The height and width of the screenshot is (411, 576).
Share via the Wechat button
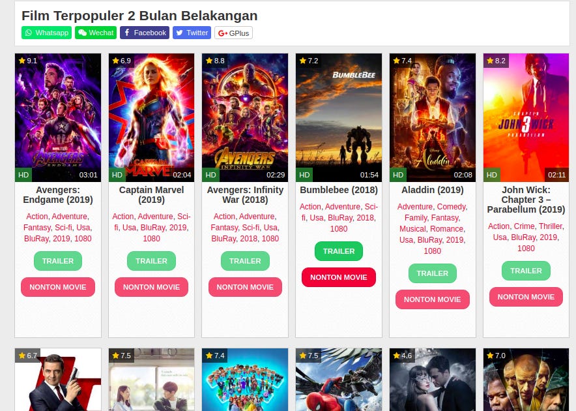[96, 33]
